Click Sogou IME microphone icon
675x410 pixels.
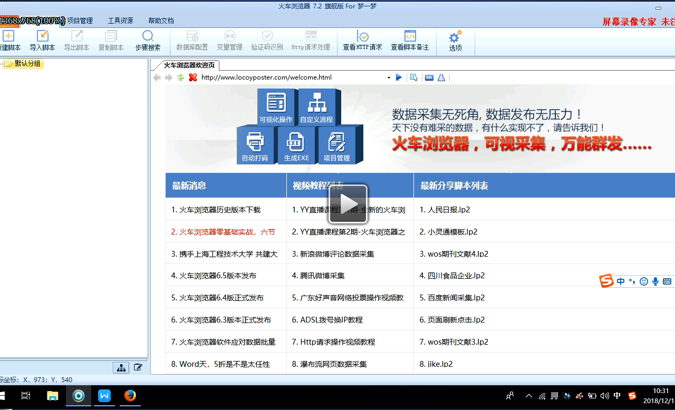655,281
